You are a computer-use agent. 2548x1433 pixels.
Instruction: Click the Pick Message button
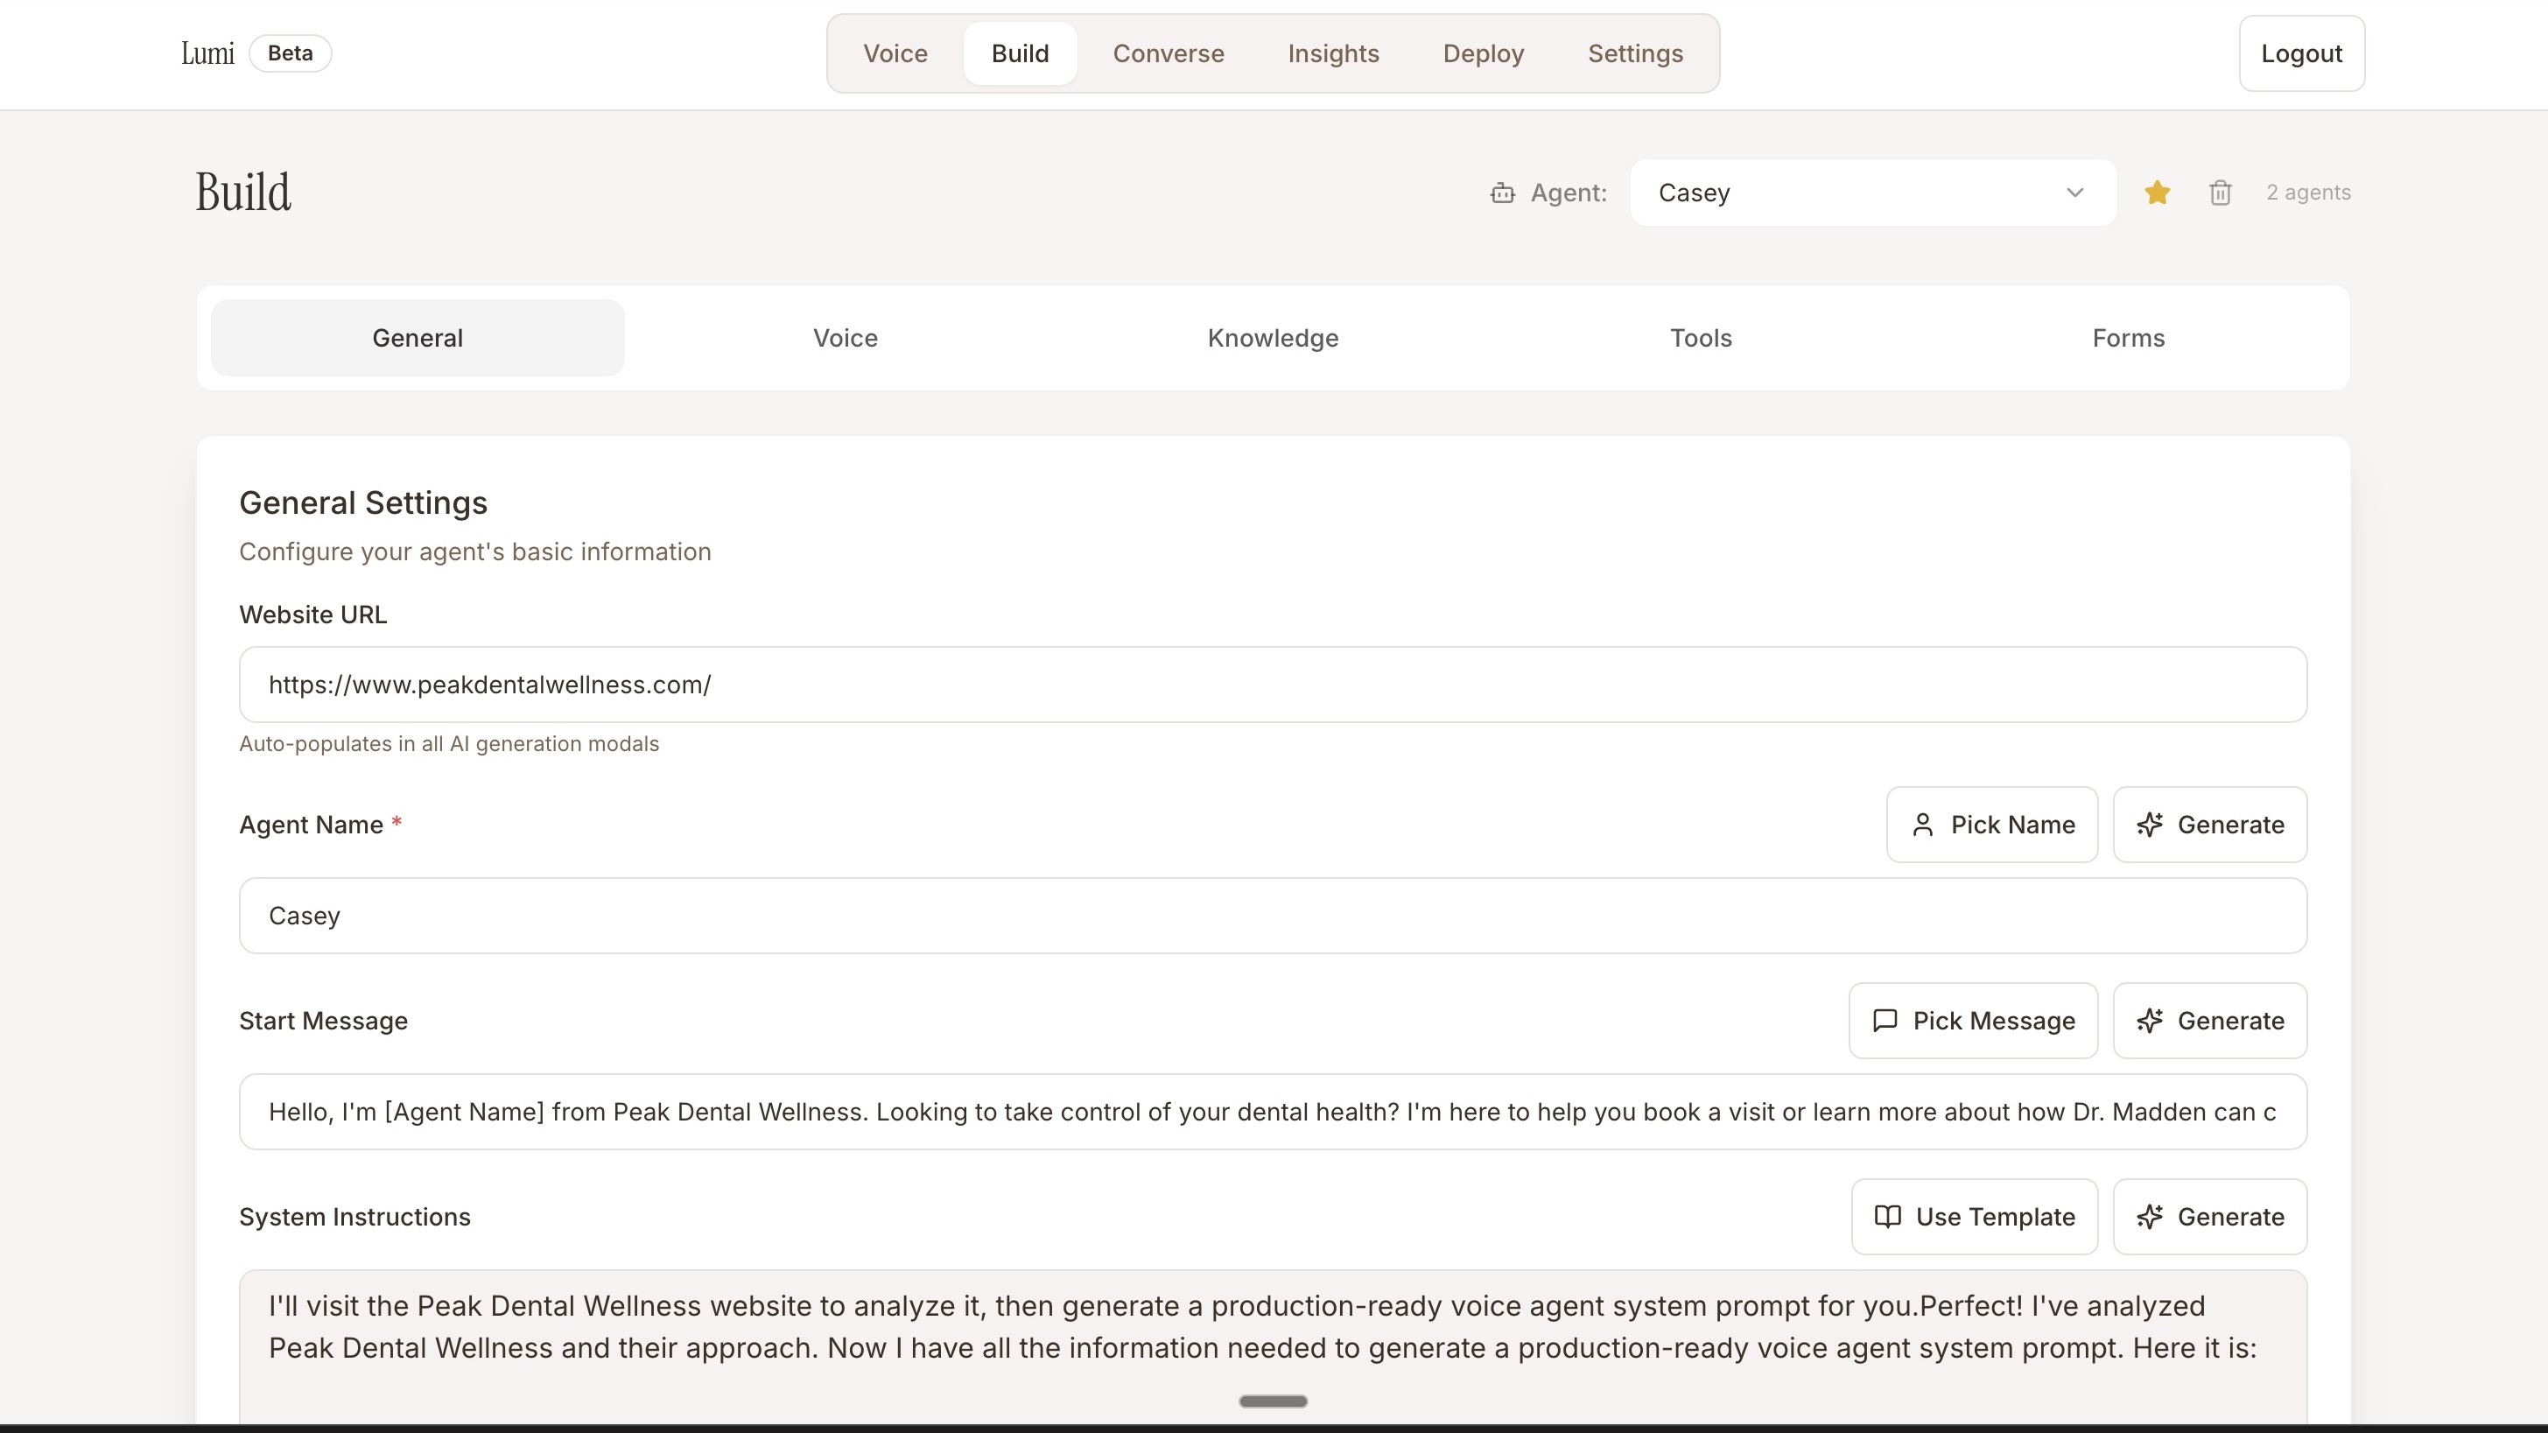(1972, 1021)
